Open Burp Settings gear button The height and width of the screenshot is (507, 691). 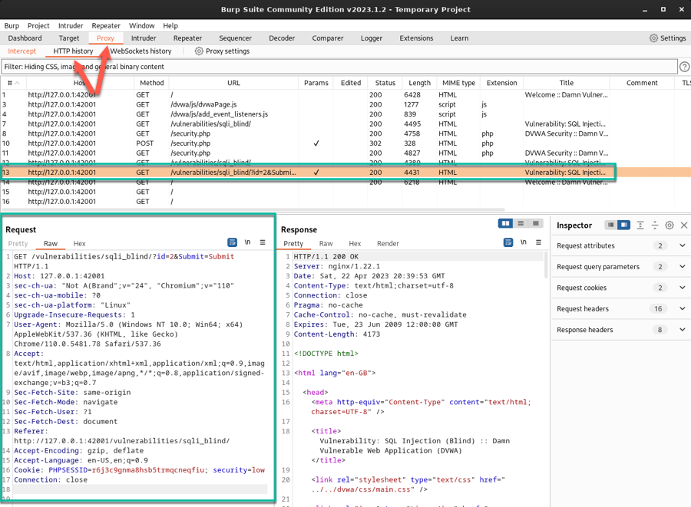click(x=668, y=38)
